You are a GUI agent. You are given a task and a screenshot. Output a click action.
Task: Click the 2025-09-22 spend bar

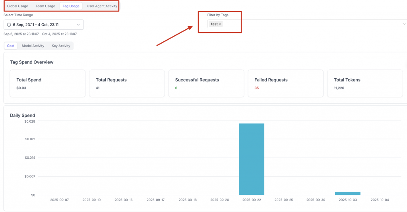pos(252,159)
